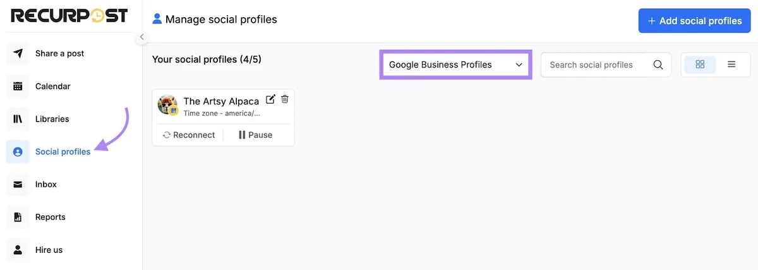Delete The Artsy Alpaca profile

285,99
